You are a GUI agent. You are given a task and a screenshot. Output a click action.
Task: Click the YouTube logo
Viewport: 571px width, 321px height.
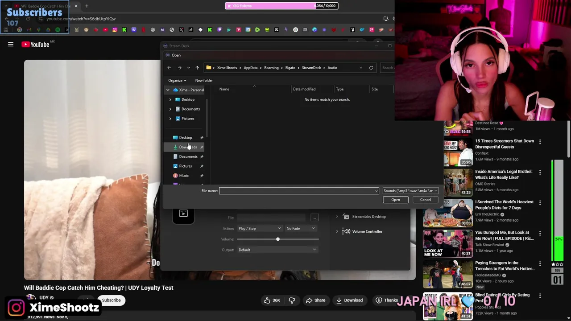click(x=35, y=44)
